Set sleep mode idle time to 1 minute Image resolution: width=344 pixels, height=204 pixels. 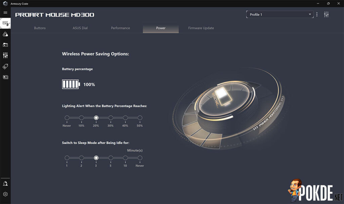67,158
